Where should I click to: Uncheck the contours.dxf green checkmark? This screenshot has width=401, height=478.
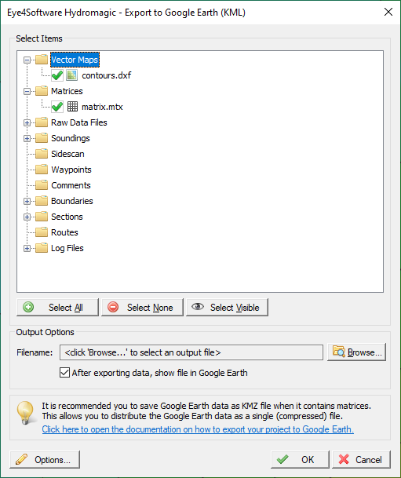click(57, 75)
